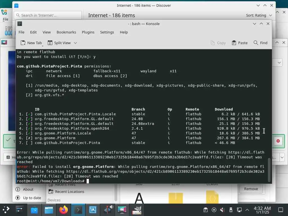This screenshot has height=216, width=288.
Task: Open Konsole View menu
Action: pyautogui.click(x=47, y=32)
